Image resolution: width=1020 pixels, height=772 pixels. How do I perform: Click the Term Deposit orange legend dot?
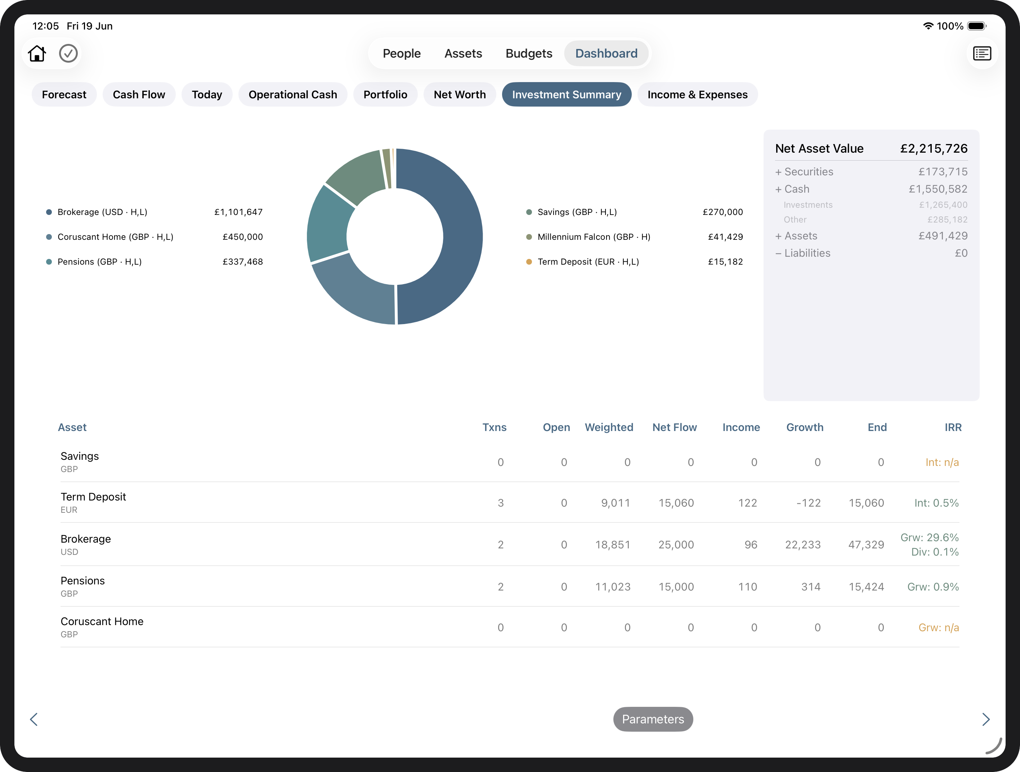[x=529, y=262]
